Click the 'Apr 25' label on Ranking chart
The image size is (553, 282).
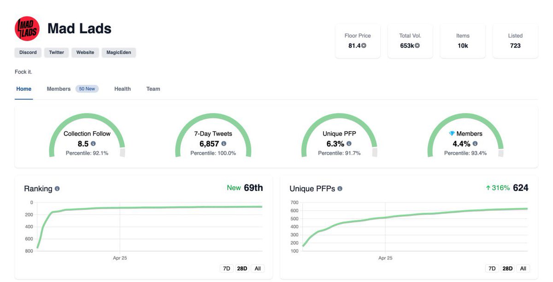pos(120,258)
